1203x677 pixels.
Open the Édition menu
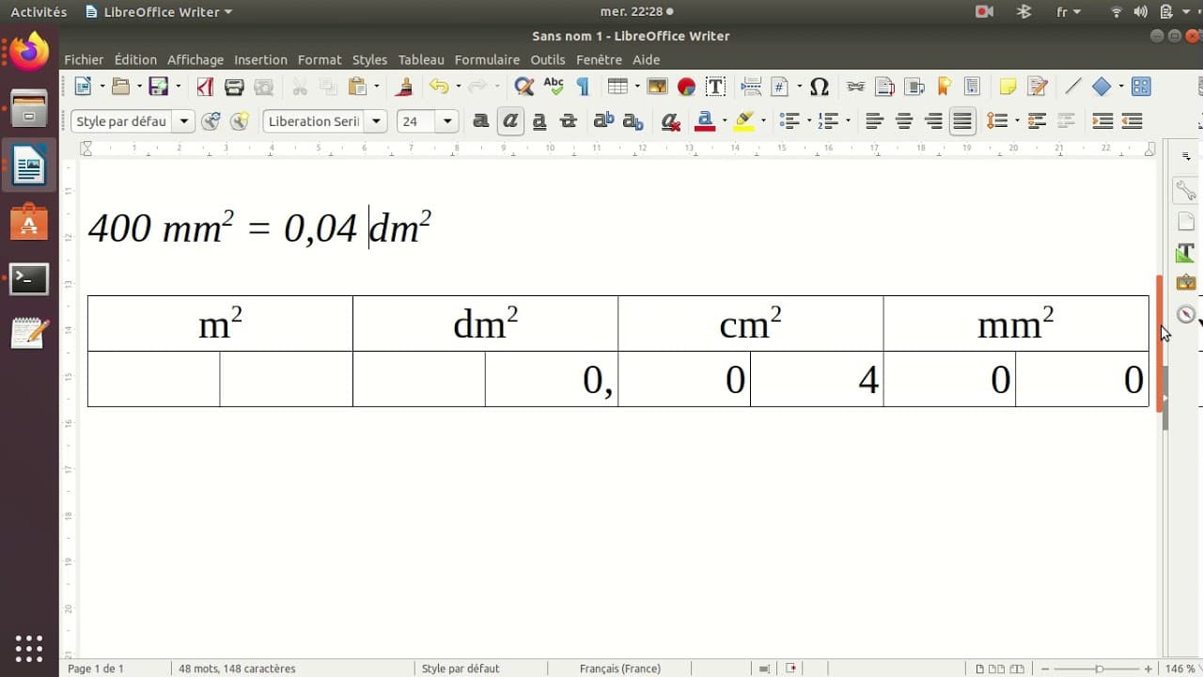tap(135, 59)
